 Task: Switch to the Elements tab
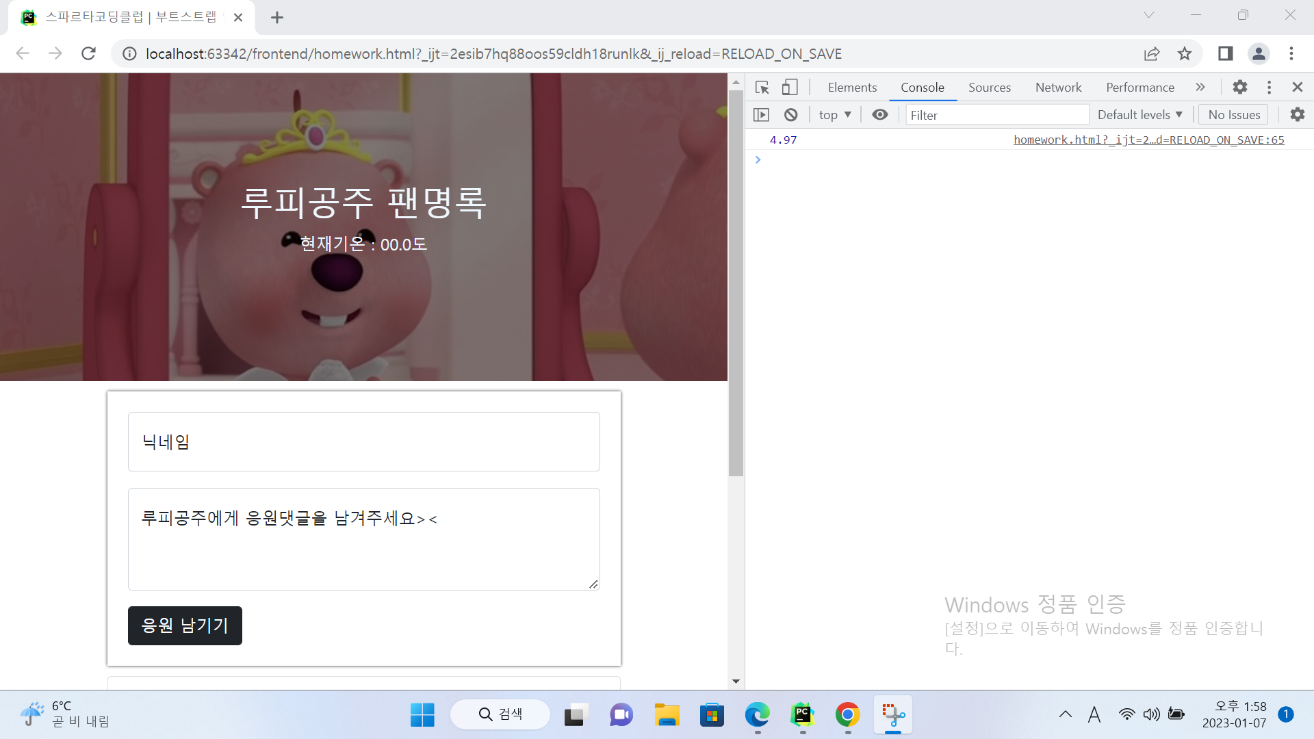(852, 88)
